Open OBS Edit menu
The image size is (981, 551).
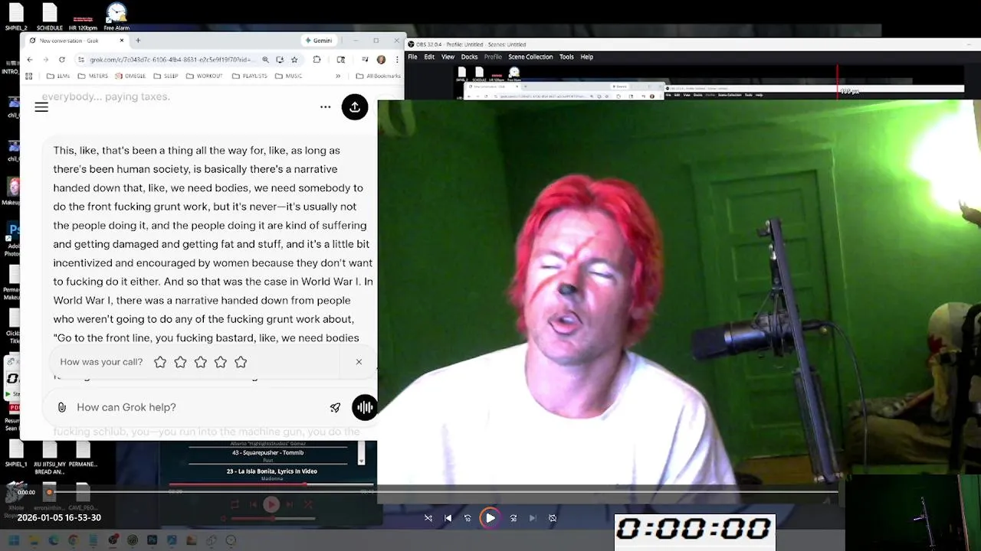pyautogui.click(x=429, y=57)
